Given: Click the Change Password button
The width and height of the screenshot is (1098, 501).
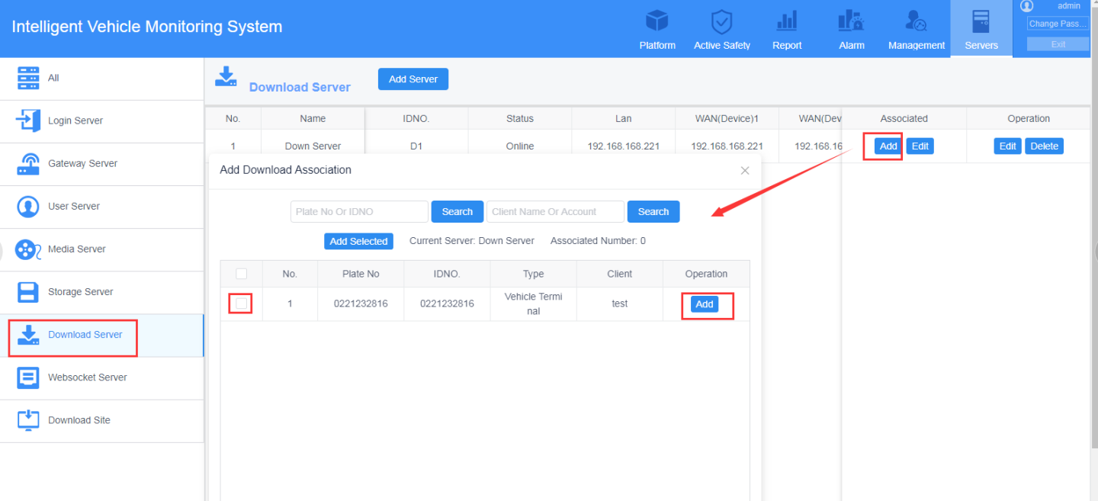Looking at the screenshot, I should (1058, 24).
